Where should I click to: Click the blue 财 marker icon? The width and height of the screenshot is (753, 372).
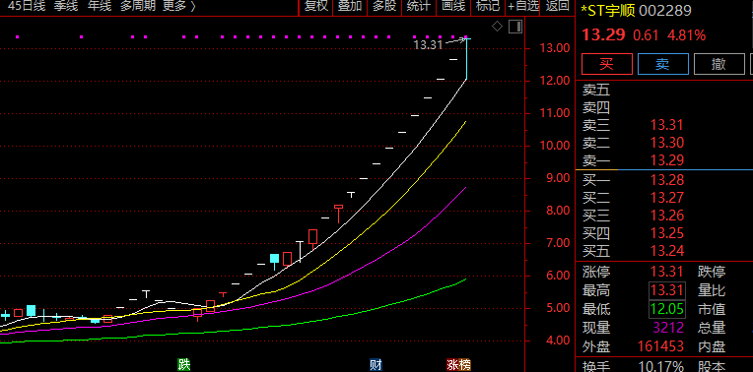[x=376, y=364]
